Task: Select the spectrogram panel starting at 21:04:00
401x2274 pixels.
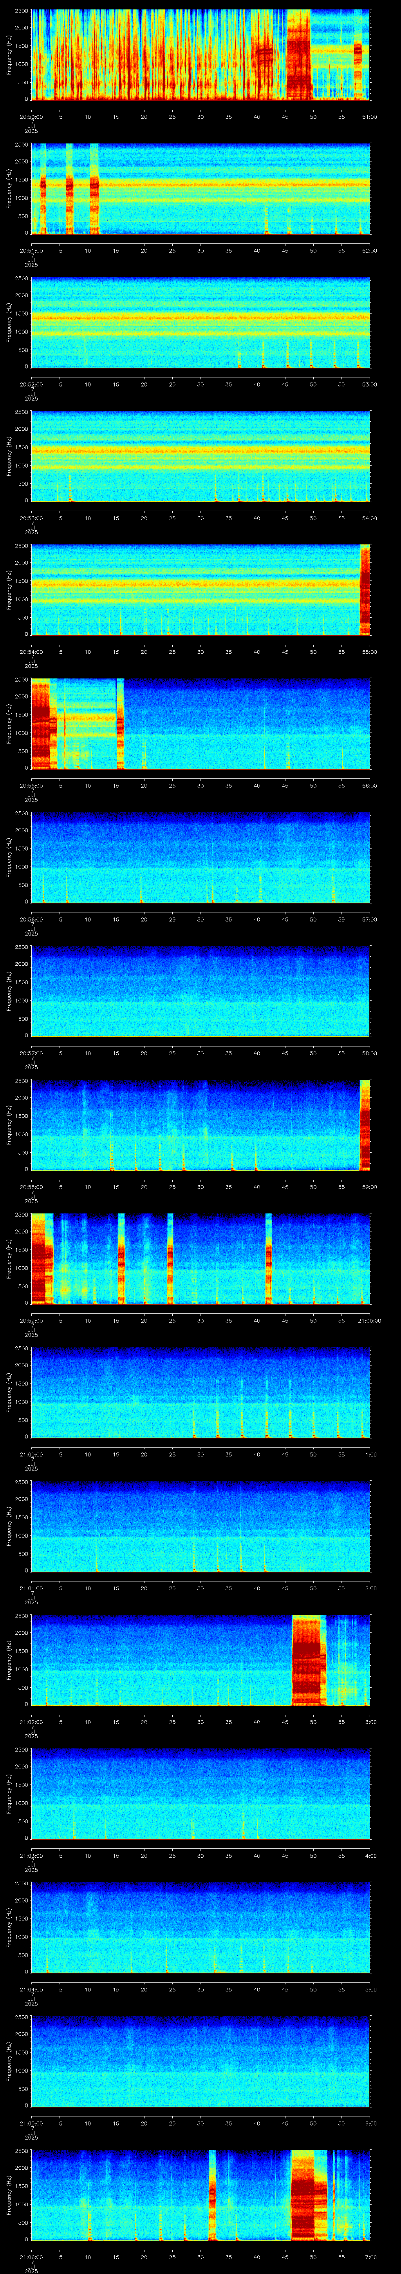Action: click(200, 1928)
